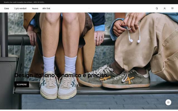This screenshot has width=178, height=111.
Task: Click the hero banner sneakers image
Action: [89, 61]
